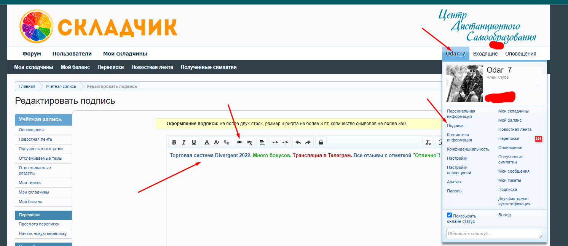Click Аватар in account dropdown
The height and width of the screenshot is (246, 568).
click(x=454, y=182)
